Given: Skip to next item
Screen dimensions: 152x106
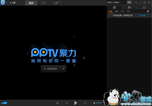Looking at the screenshot, I should (85, 103).
